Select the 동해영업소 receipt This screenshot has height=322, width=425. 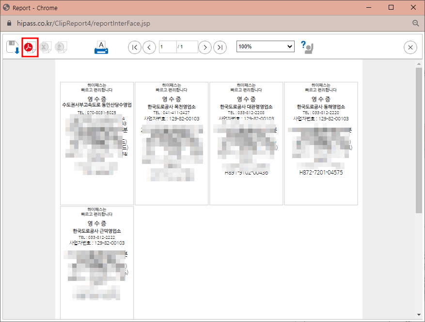(x=321, y=144)
